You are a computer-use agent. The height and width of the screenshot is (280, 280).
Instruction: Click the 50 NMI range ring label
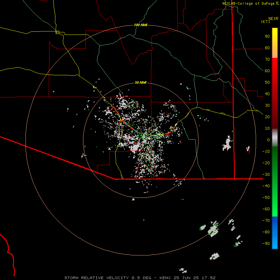[141, 82]
